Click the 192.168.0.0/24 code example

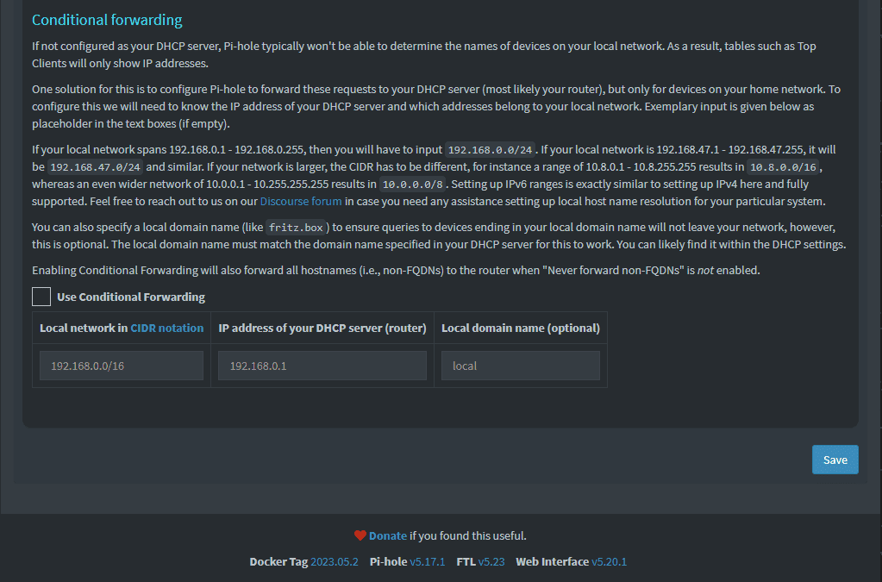[x=490, y=149]
